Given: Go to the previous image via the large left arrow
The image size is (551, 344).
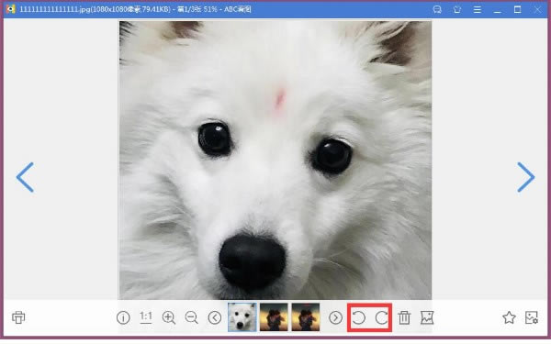Looking at the screenshot, I should point(25,177).
